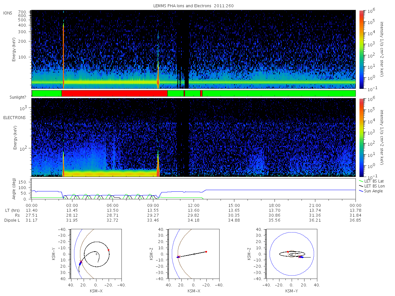This screenshot has width=395, height=296.
Task: Click the Dipole L row label
Action: click(x=12, y=220)
